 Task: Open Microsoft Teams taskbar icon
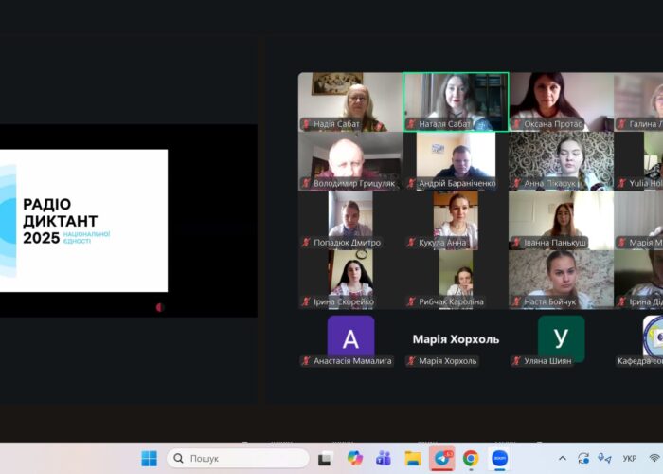[384, 458]
